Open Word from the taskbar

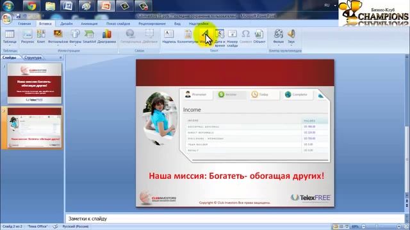(x=69, y=6)
